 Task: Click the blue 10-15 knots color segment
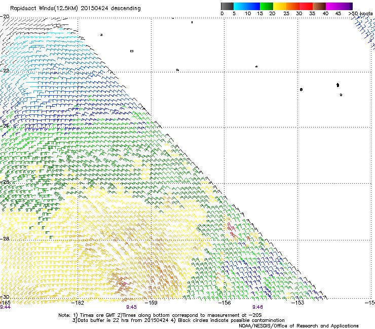pos(253,6)
